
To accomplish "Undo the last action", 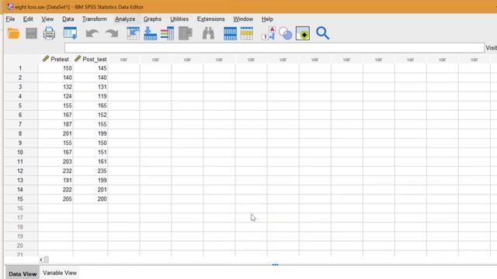I will [x=92, y=33].
